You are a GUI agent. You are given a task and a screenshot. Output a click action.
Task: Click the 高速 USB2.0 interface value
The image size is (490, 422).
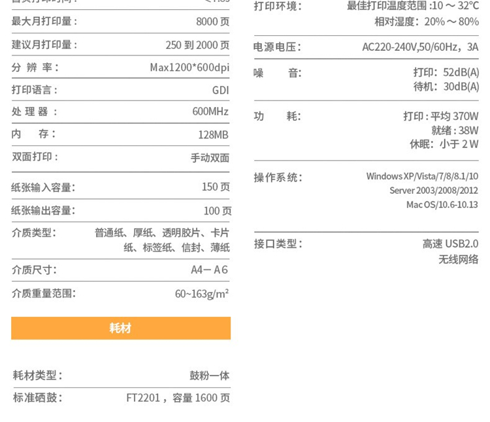[450, 244]
